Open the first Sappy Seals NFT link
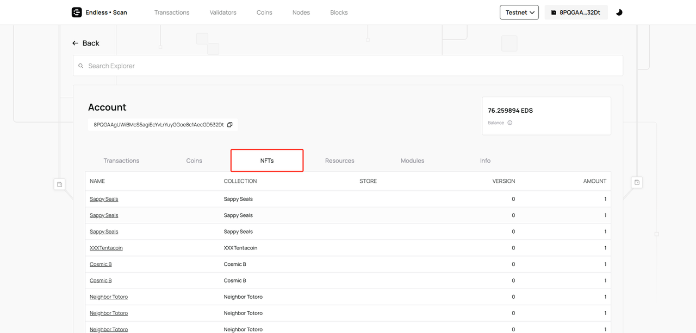Viewport: 696px width, 333px height. point(104,199)
